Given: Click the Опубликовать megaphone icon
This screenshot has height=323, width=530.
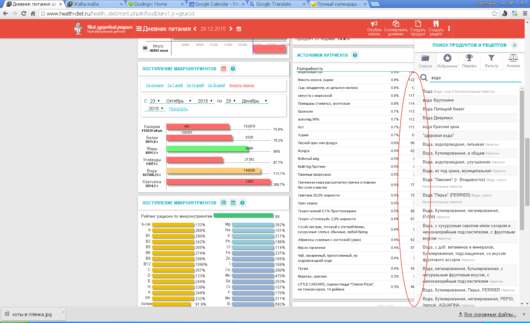Looking at the screenshot, I should coord(374,24).
